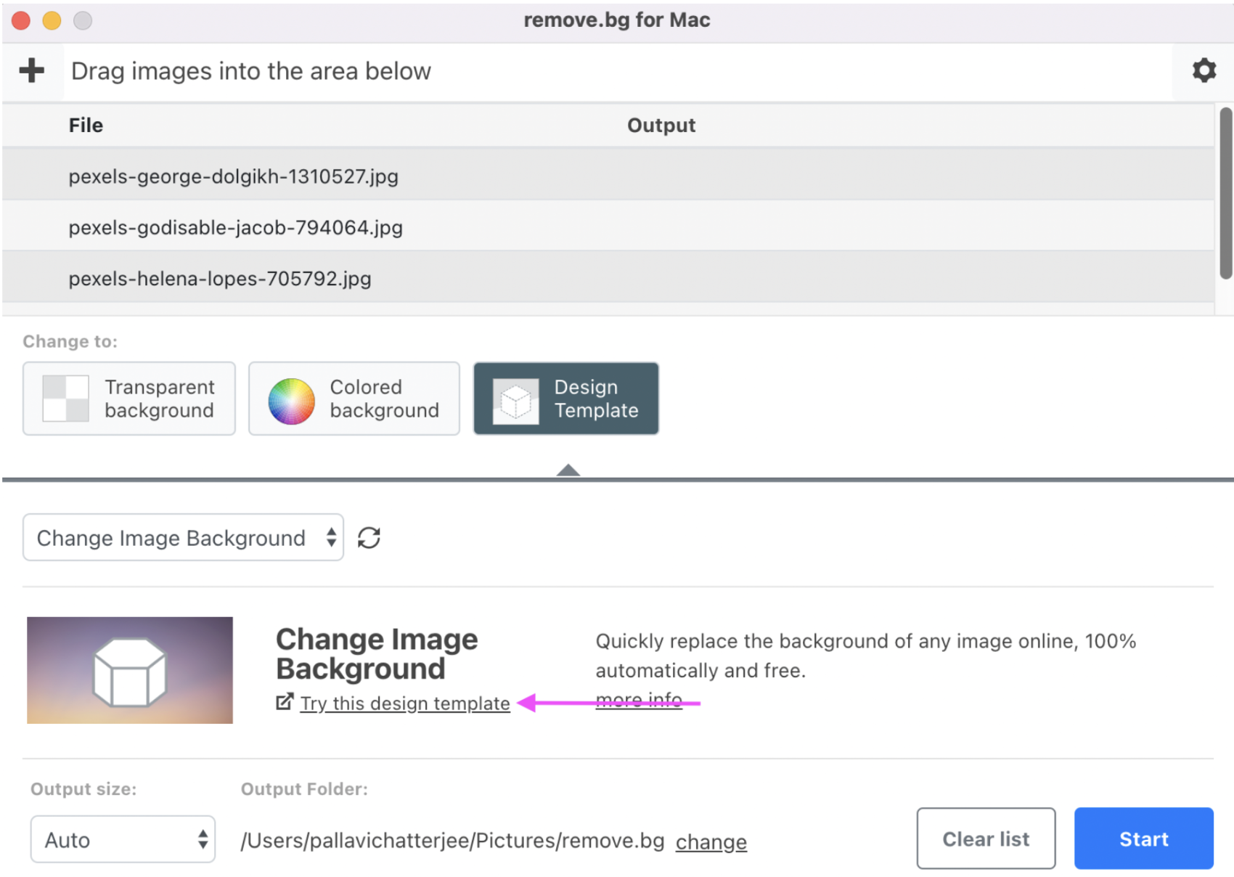Minimize the window with the yellow button

click(x=52, y=20)
